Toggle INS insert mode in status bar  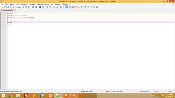(170, 91)
